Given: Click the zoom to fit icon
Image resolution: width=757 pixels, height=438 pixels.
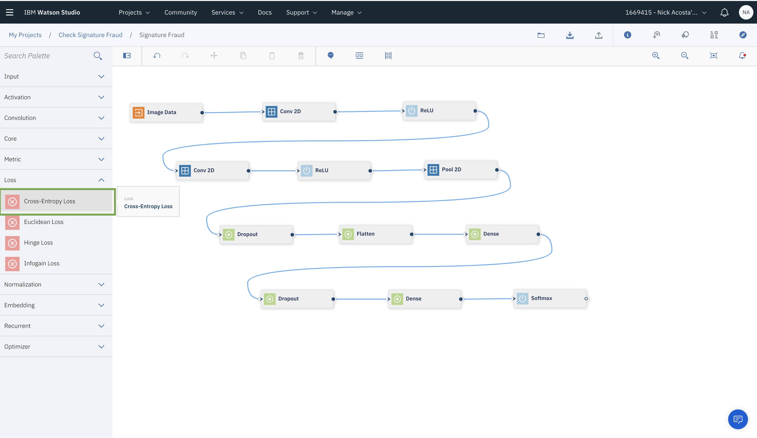Looking at the screenshot, I should coord(713,56).
